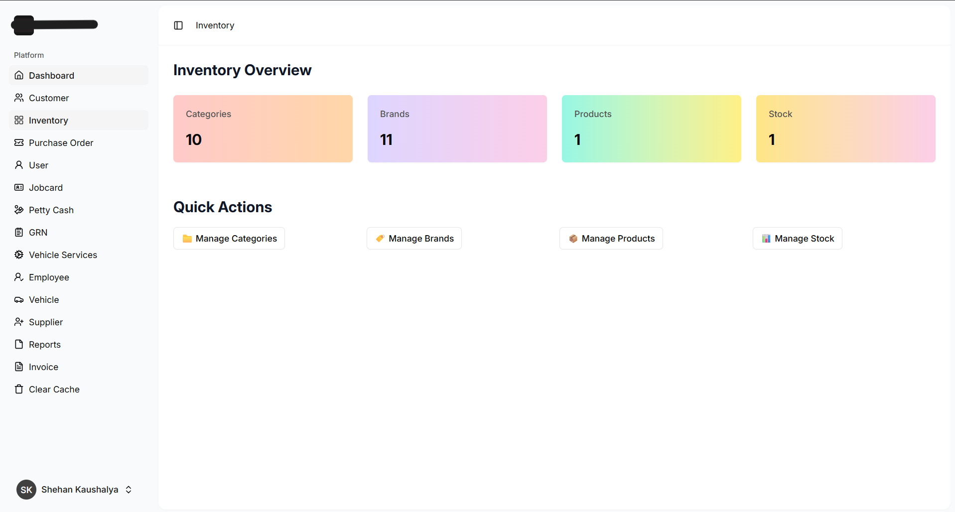Click the Manage Stock button
This screenshot has width=955, height=512.
797,239
